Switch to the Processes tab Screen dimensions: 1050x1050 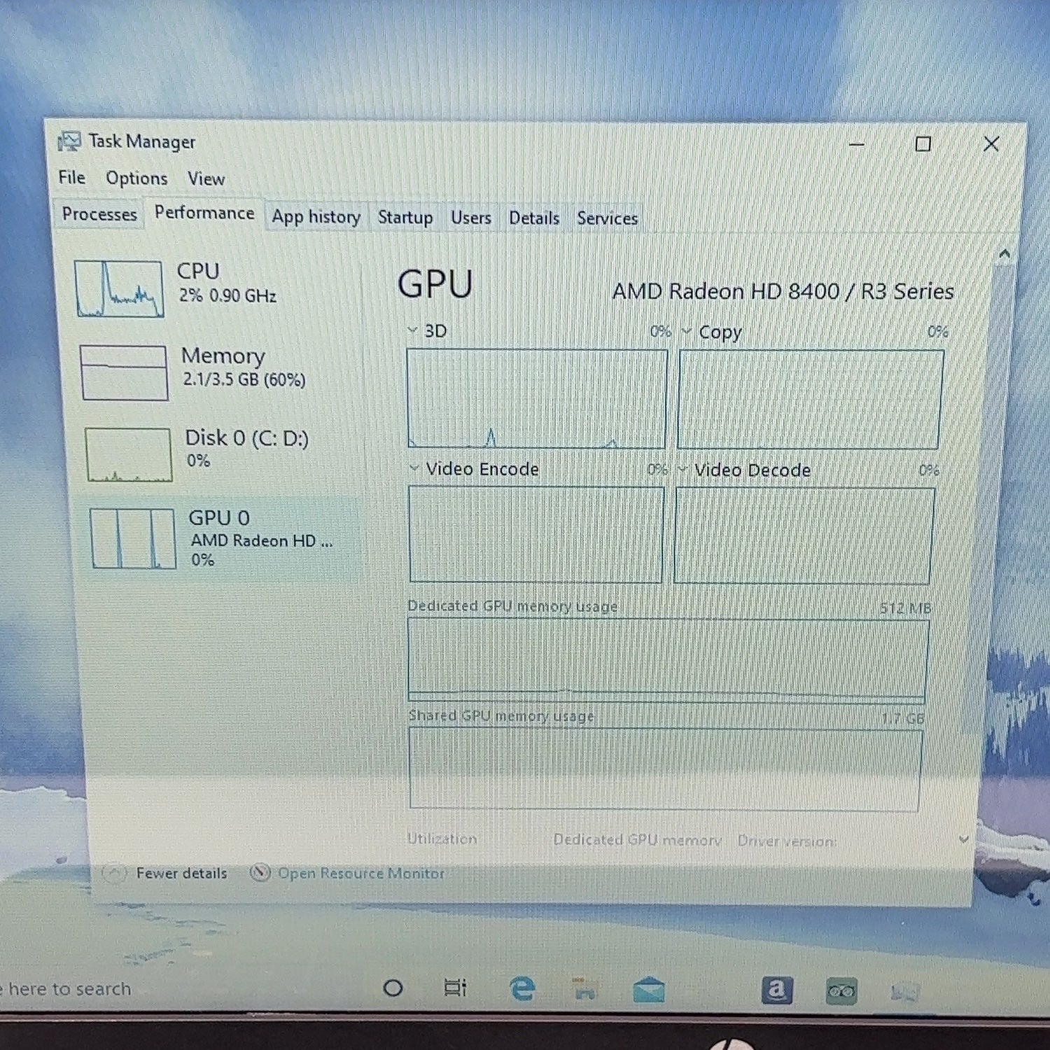[99, 214]
